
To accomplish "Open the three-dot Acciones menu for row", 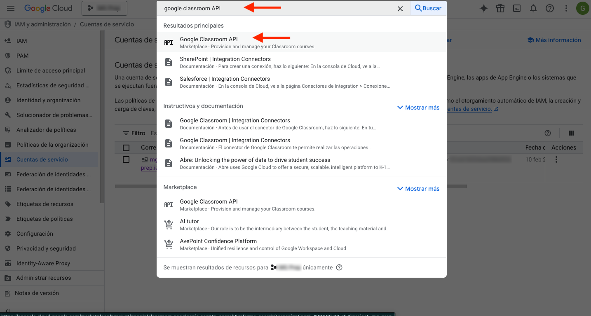I will [x=556, y=159].
